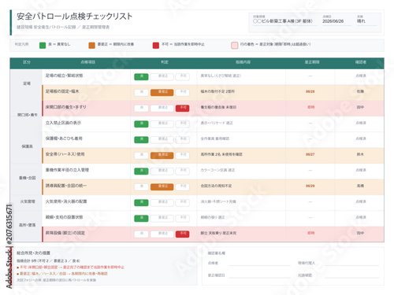Toggle green 良 for 重機作業半径の立入管理
The image size is (394, 295).
pos(141,171)
